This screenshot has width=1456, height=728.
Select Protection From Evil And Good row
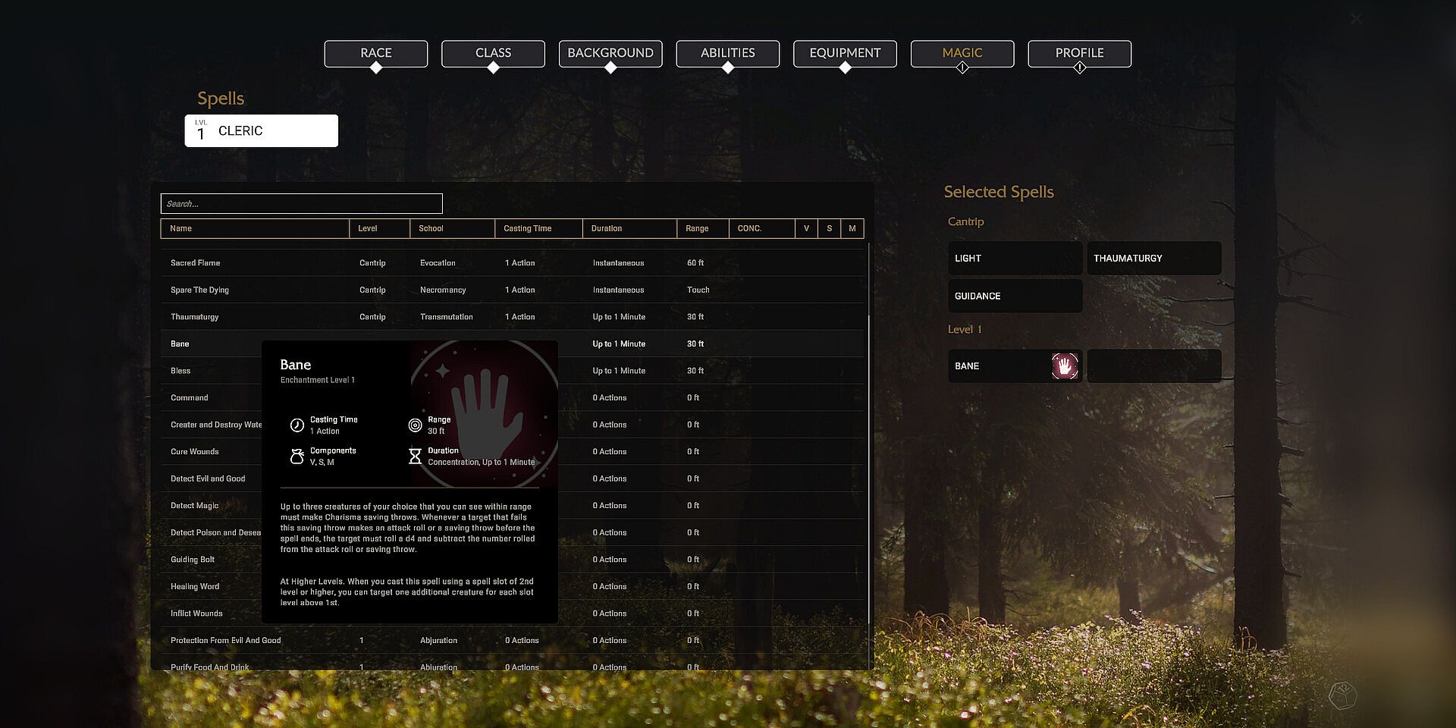[x=512, y=640]
